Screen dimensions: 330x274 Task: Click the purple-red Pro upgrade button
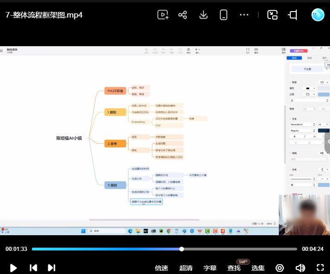tap(299, 51)
